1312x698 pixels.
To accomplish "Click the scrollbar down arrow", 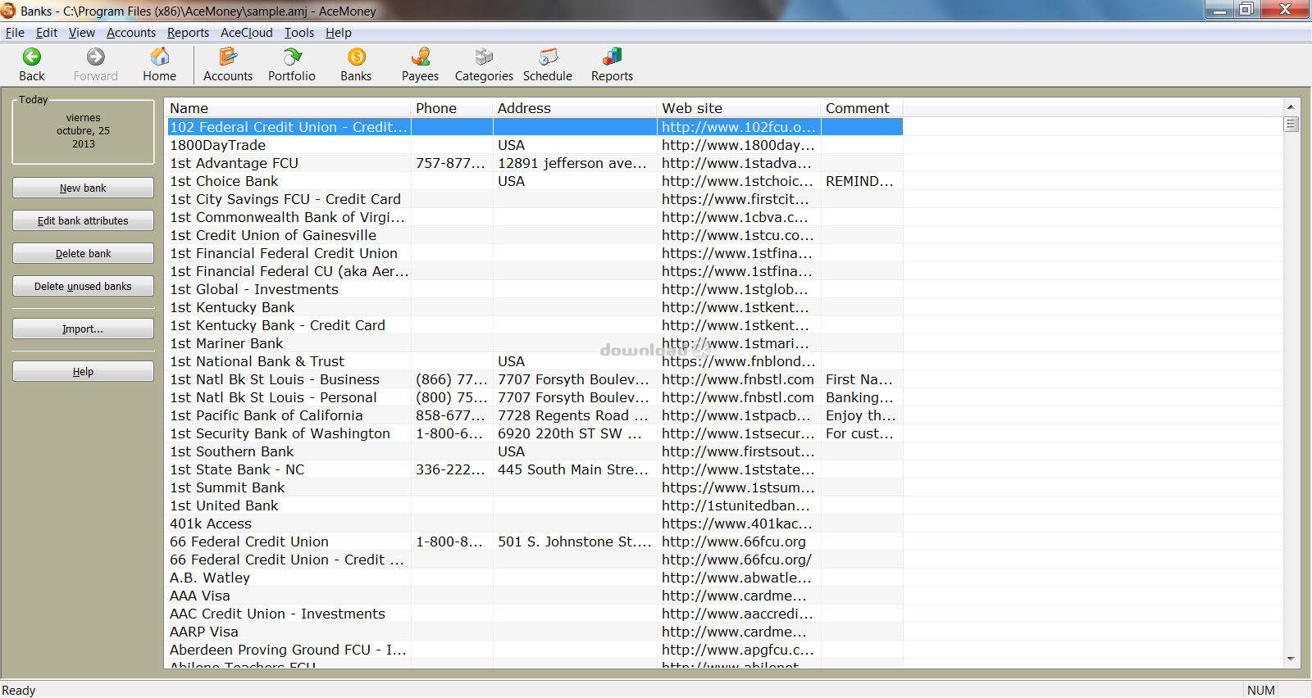I will pos(1291,659).
